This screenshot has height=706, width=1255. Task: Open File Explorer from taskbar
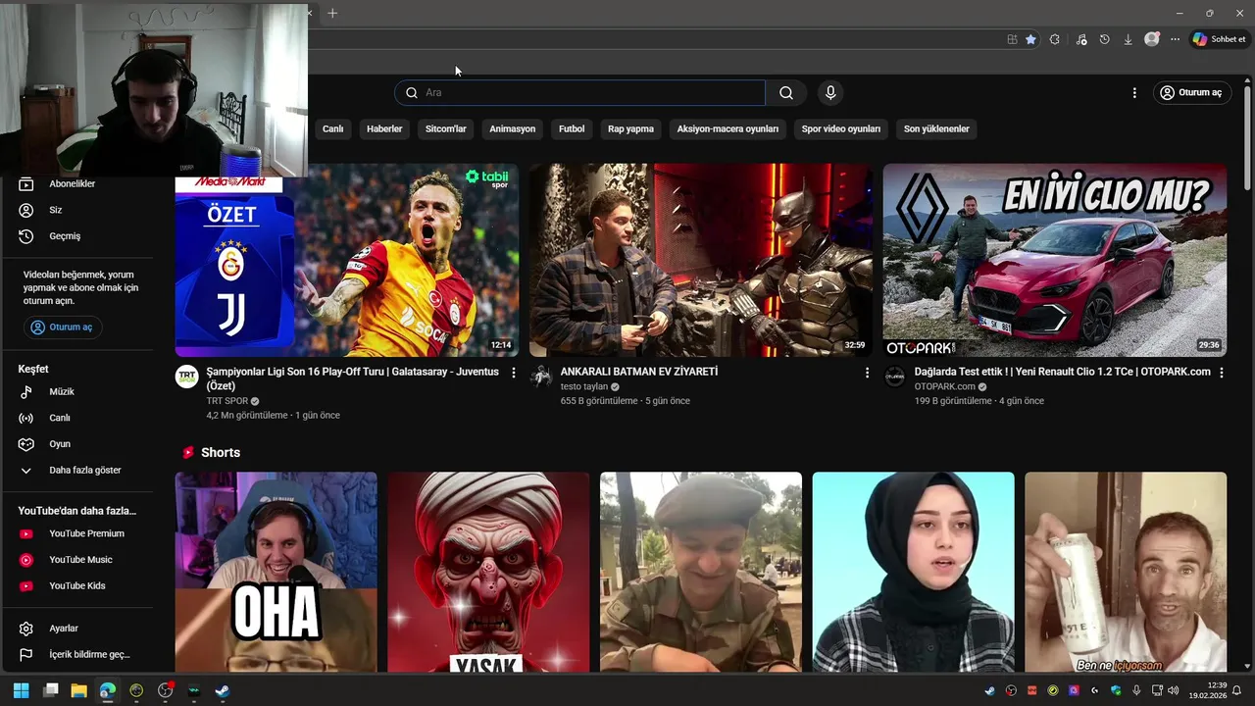(x=78, y=690)
